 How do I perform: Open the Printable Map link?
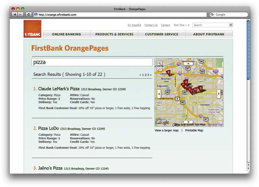coord(194,130)
